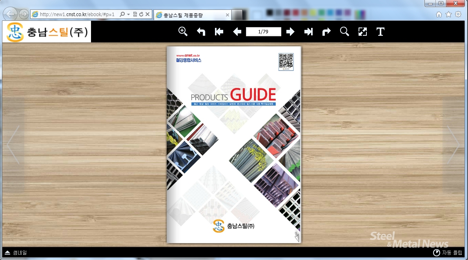Click the zoom in magnifier icon

pos(183,32)
